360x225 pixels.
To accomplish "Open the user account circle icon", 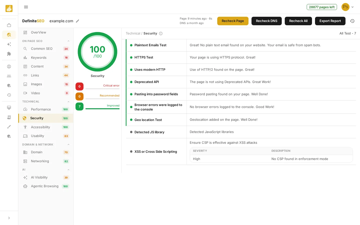I will (9, 66).
